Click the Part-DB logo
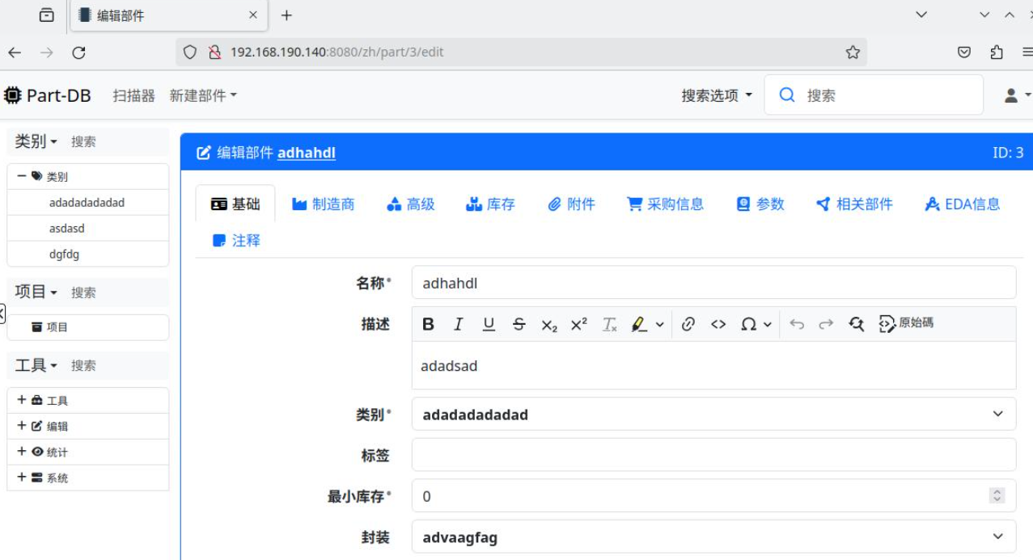 coord(47,95)
